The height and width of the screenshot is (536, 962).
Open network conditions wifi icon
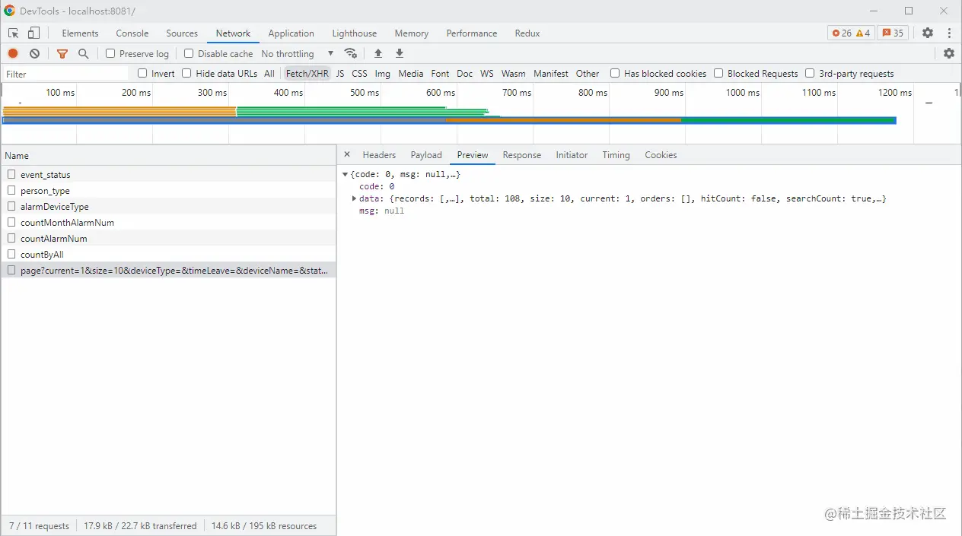(351, 53)
